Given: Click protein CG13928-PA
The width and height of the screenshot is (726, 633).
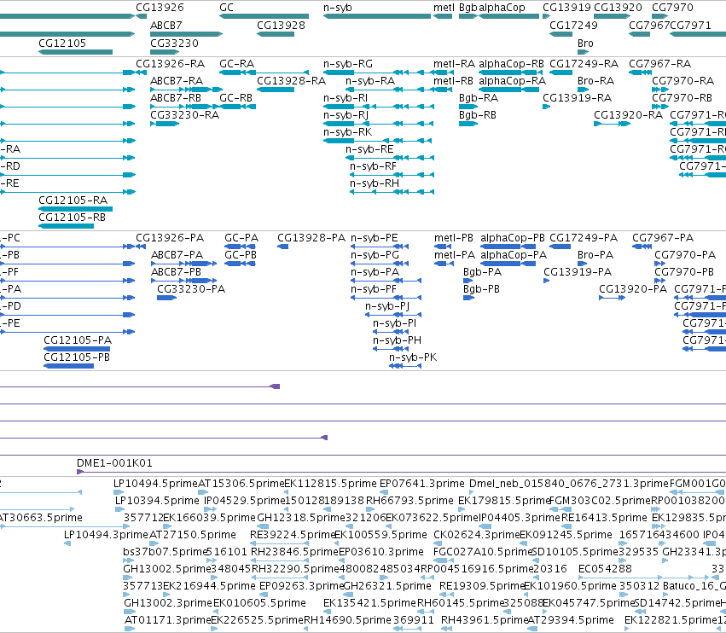Looking at the screenshot, I should point(311,237).
